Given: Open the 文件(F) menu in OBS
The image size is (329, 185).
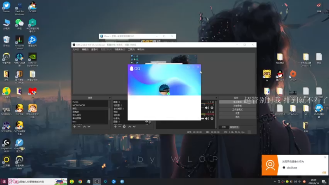Looking at the screenshot, I should click(76, 49).
